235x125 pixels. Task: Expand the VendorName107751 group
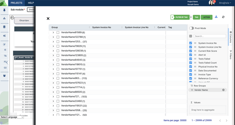tap(53, 69)
